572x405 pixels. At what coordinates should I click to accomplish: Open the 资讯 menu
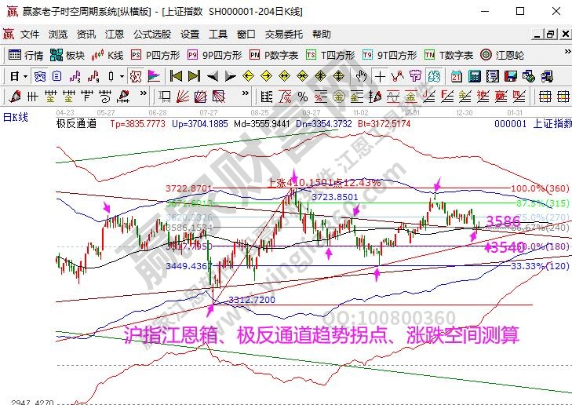pos(86,35)
